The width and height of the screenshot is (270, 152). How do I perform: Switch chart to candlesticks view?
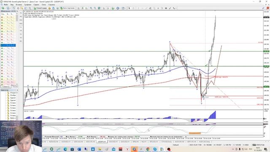(83, 8)
